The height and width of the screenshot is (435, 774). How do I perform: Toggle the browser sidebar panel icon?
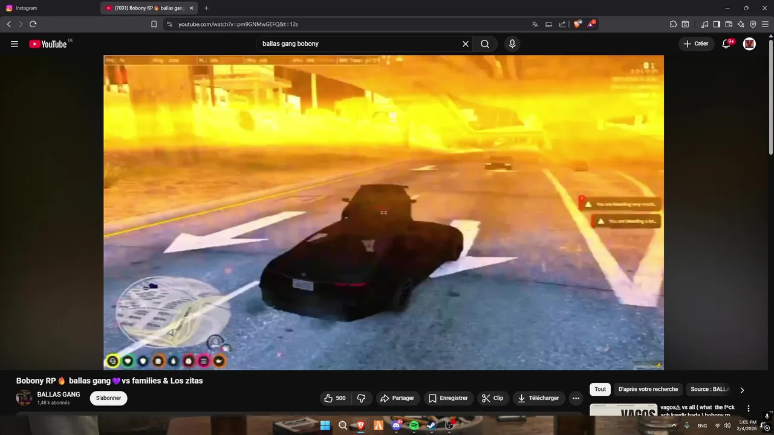(717, 24)
